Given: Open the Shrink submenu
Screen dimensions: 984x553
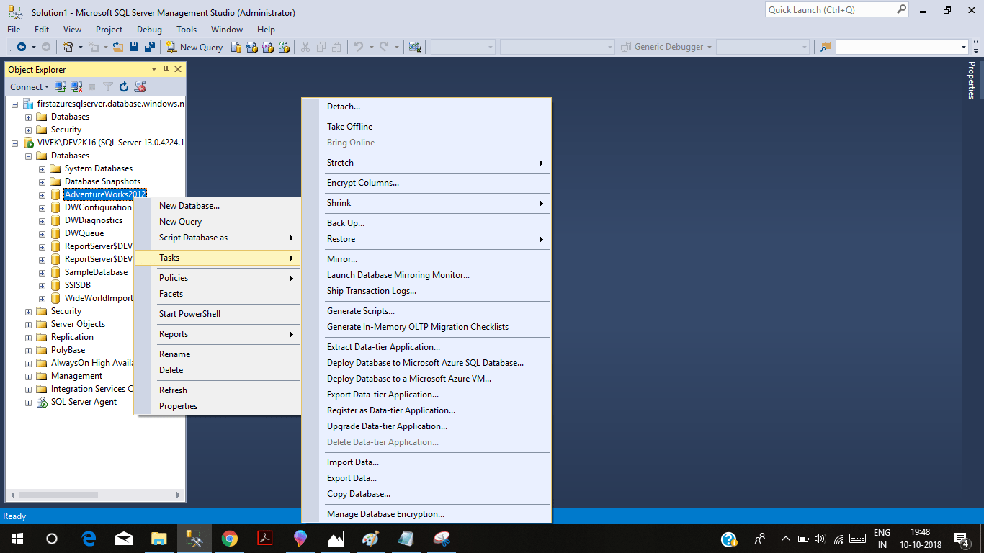Looking at the screenshot, I should 426,203.
